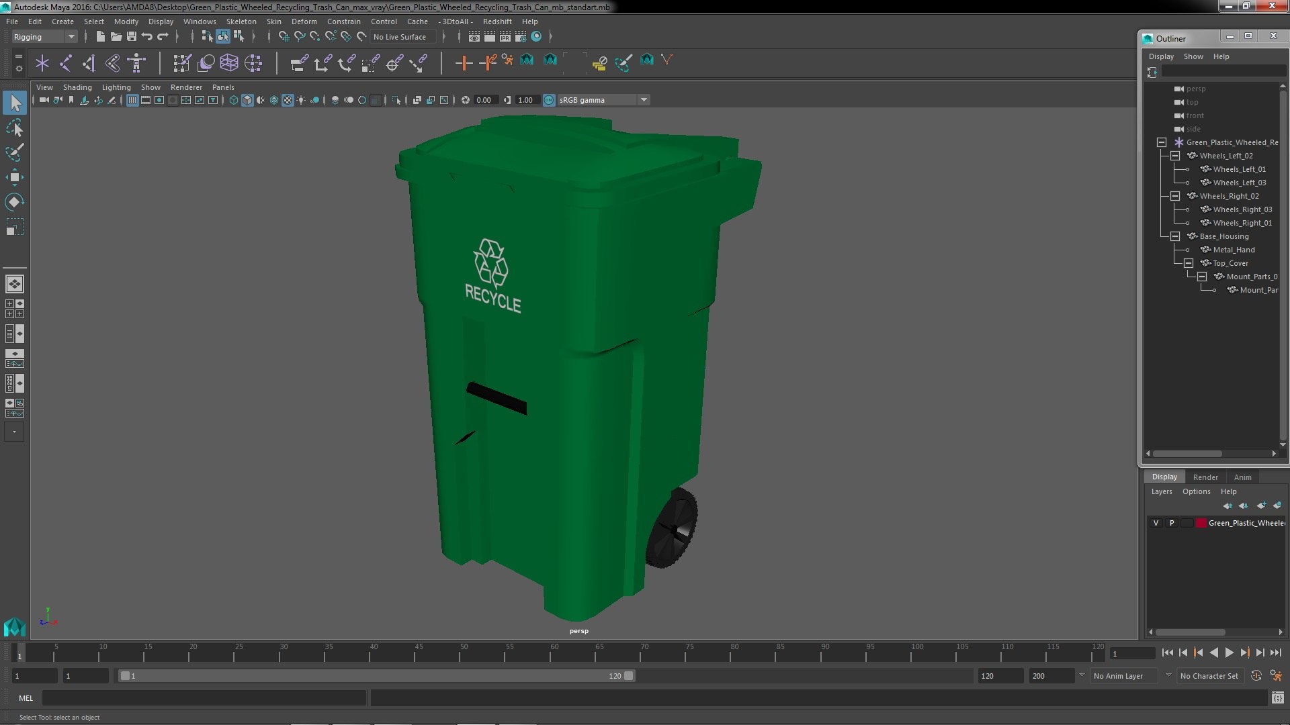Create new empty display layer icon
The height and width of the screenshot is (725, 1290).
1261,505
